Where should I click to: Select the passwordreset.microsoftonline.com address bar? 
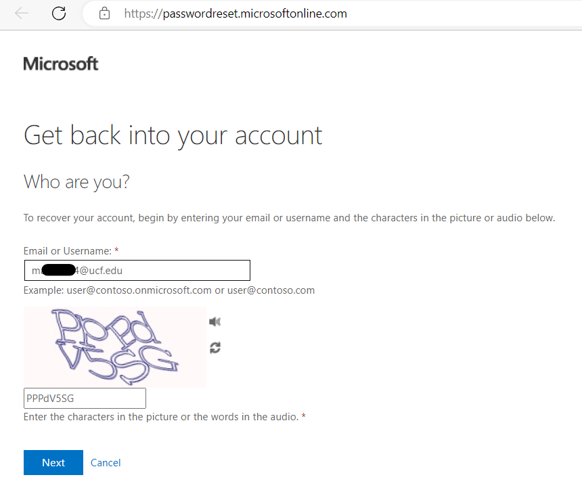point(236,14)
